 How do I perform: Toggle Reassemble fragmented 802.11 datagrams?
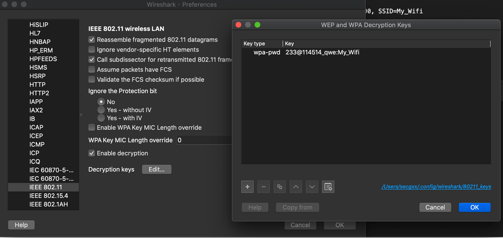pos(91,40)
